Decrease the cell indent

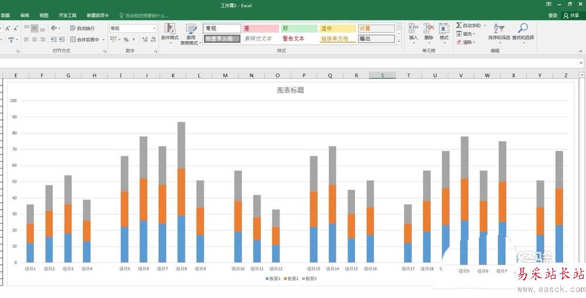pos(54,40)
